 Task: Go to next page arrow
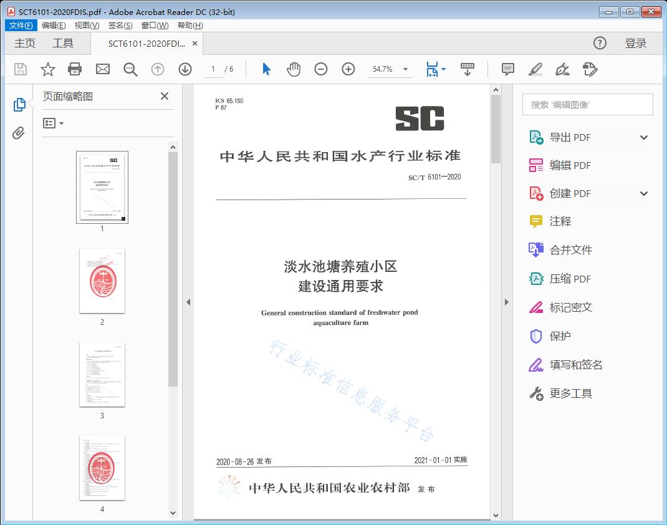[x=185, y=69]
